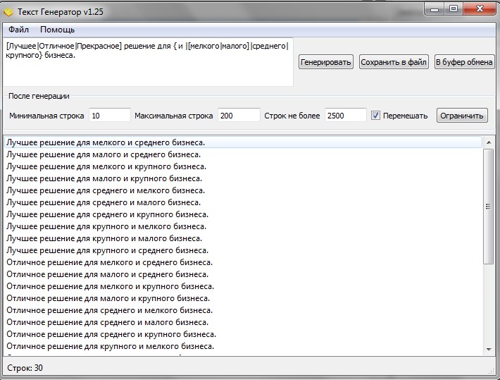Close the Текст Генератор window
The width and height of the screenshot is (500, 380).
coord(480,9)
